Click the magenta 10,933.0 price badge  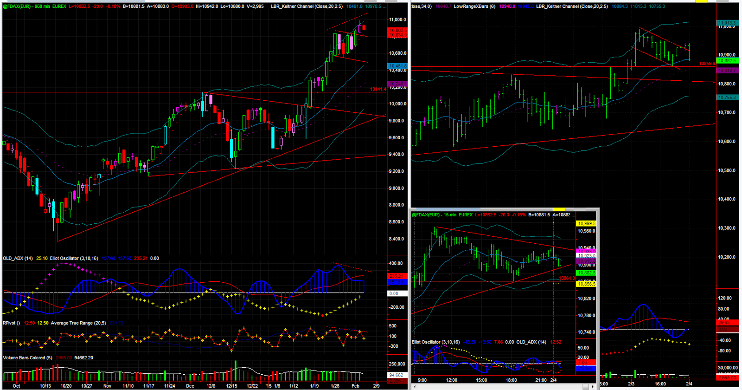pos(586,251)
